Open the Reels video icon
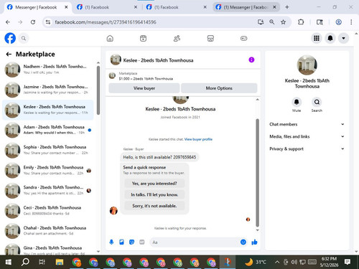This screenshot has height=269, width=359. pyautogui.click(x=143, y=38)
